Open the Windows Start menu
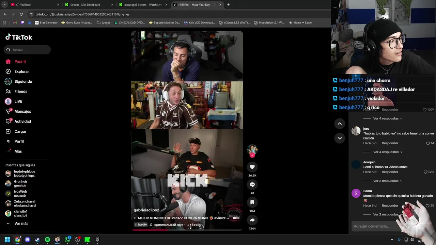The width and height of the screenshot is (436, 245). 7,240
